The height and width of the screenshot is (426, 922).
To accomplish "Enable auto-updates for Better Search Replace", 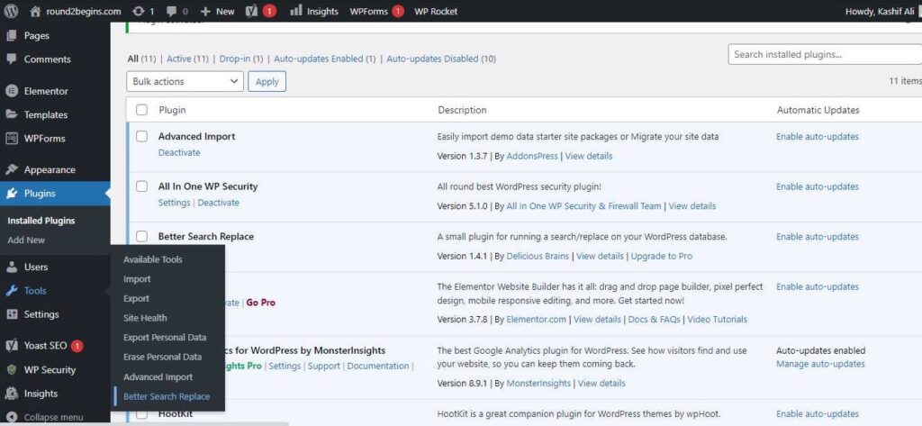I will (818, 237).
